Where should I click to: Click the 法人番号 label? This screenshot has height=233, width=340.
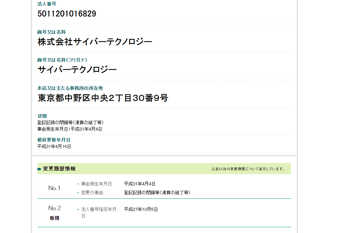click(x=47, y=4)
